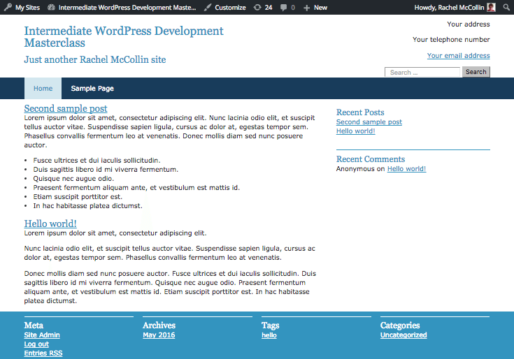Open the New content menu
This screenshot has width=514, height=359.
point(315,7)
